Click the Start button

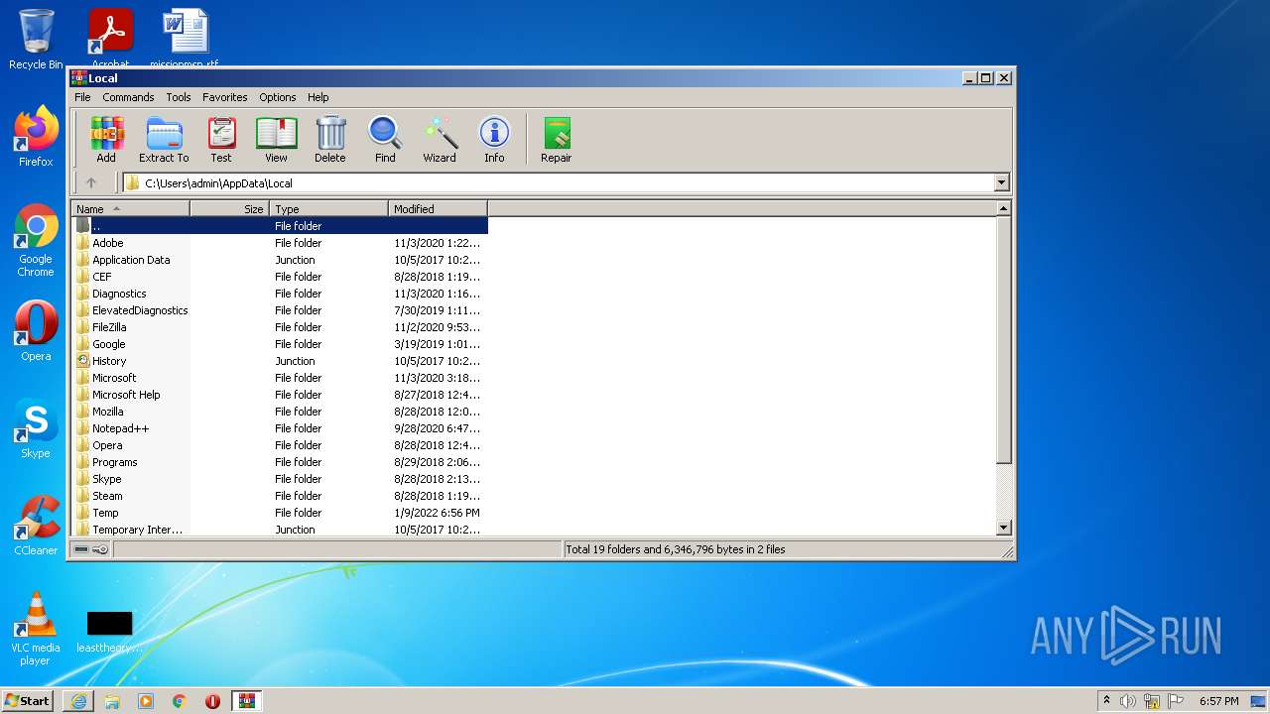[28, 701]
